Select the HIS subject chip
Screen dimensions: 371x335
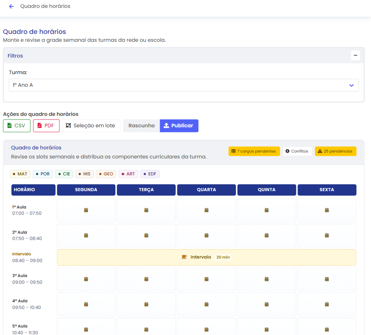point(85,174)
